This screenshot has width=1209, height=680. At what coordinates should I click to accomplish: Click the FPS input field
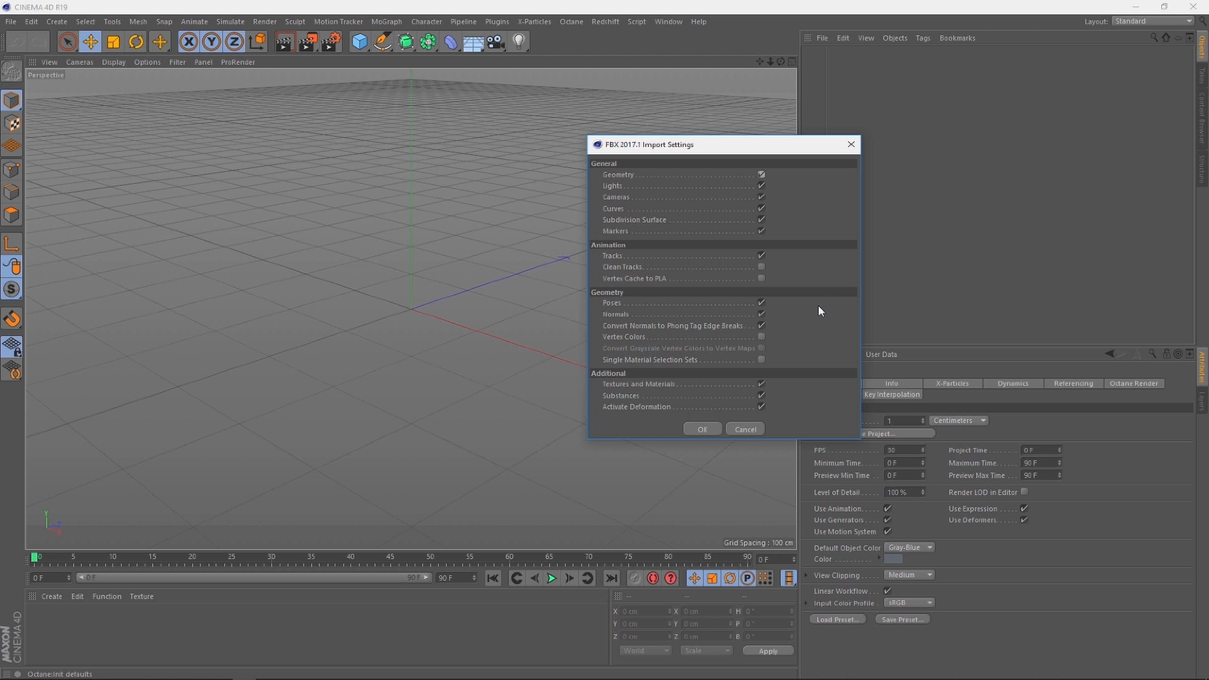pos(905,450)
